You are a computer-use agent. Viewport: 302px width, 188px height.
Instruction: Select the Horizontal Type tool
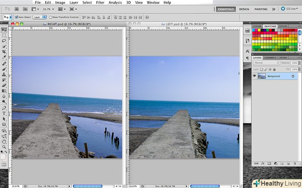click(x=4, y=113)
